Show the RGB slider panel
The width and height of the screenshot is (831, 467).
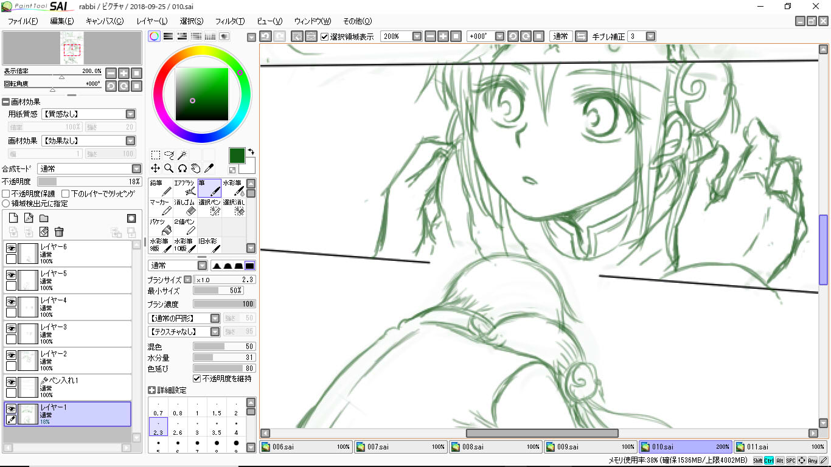coord(169,36)
